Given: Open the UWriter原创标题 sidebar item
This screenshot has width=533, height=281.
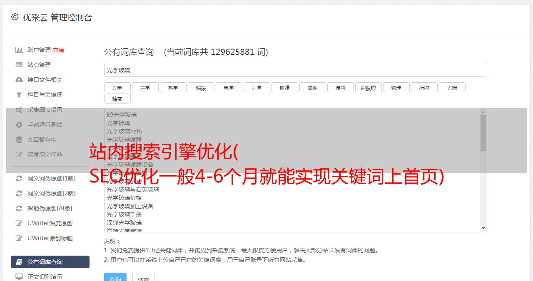Looking at the screenshot, I should pos(50,238).
